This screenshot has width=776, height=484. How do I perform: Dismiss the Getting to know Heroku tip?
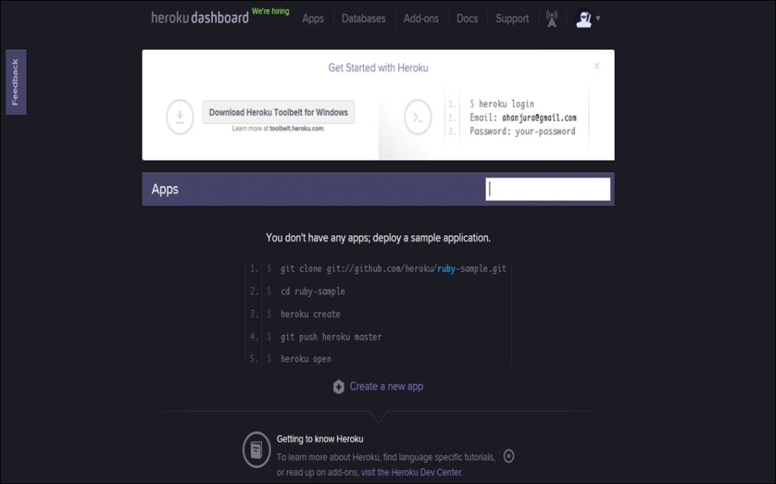click(x=509, y=456)
